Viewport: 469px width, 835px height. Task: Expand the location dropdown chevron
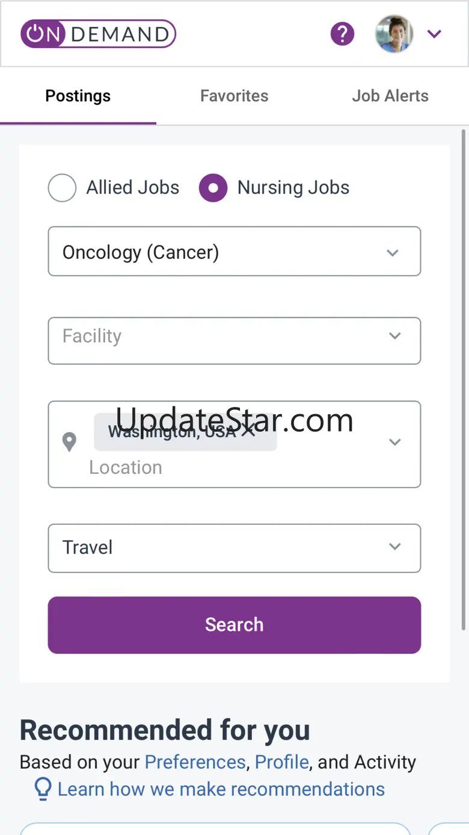(x=395, y=442)
